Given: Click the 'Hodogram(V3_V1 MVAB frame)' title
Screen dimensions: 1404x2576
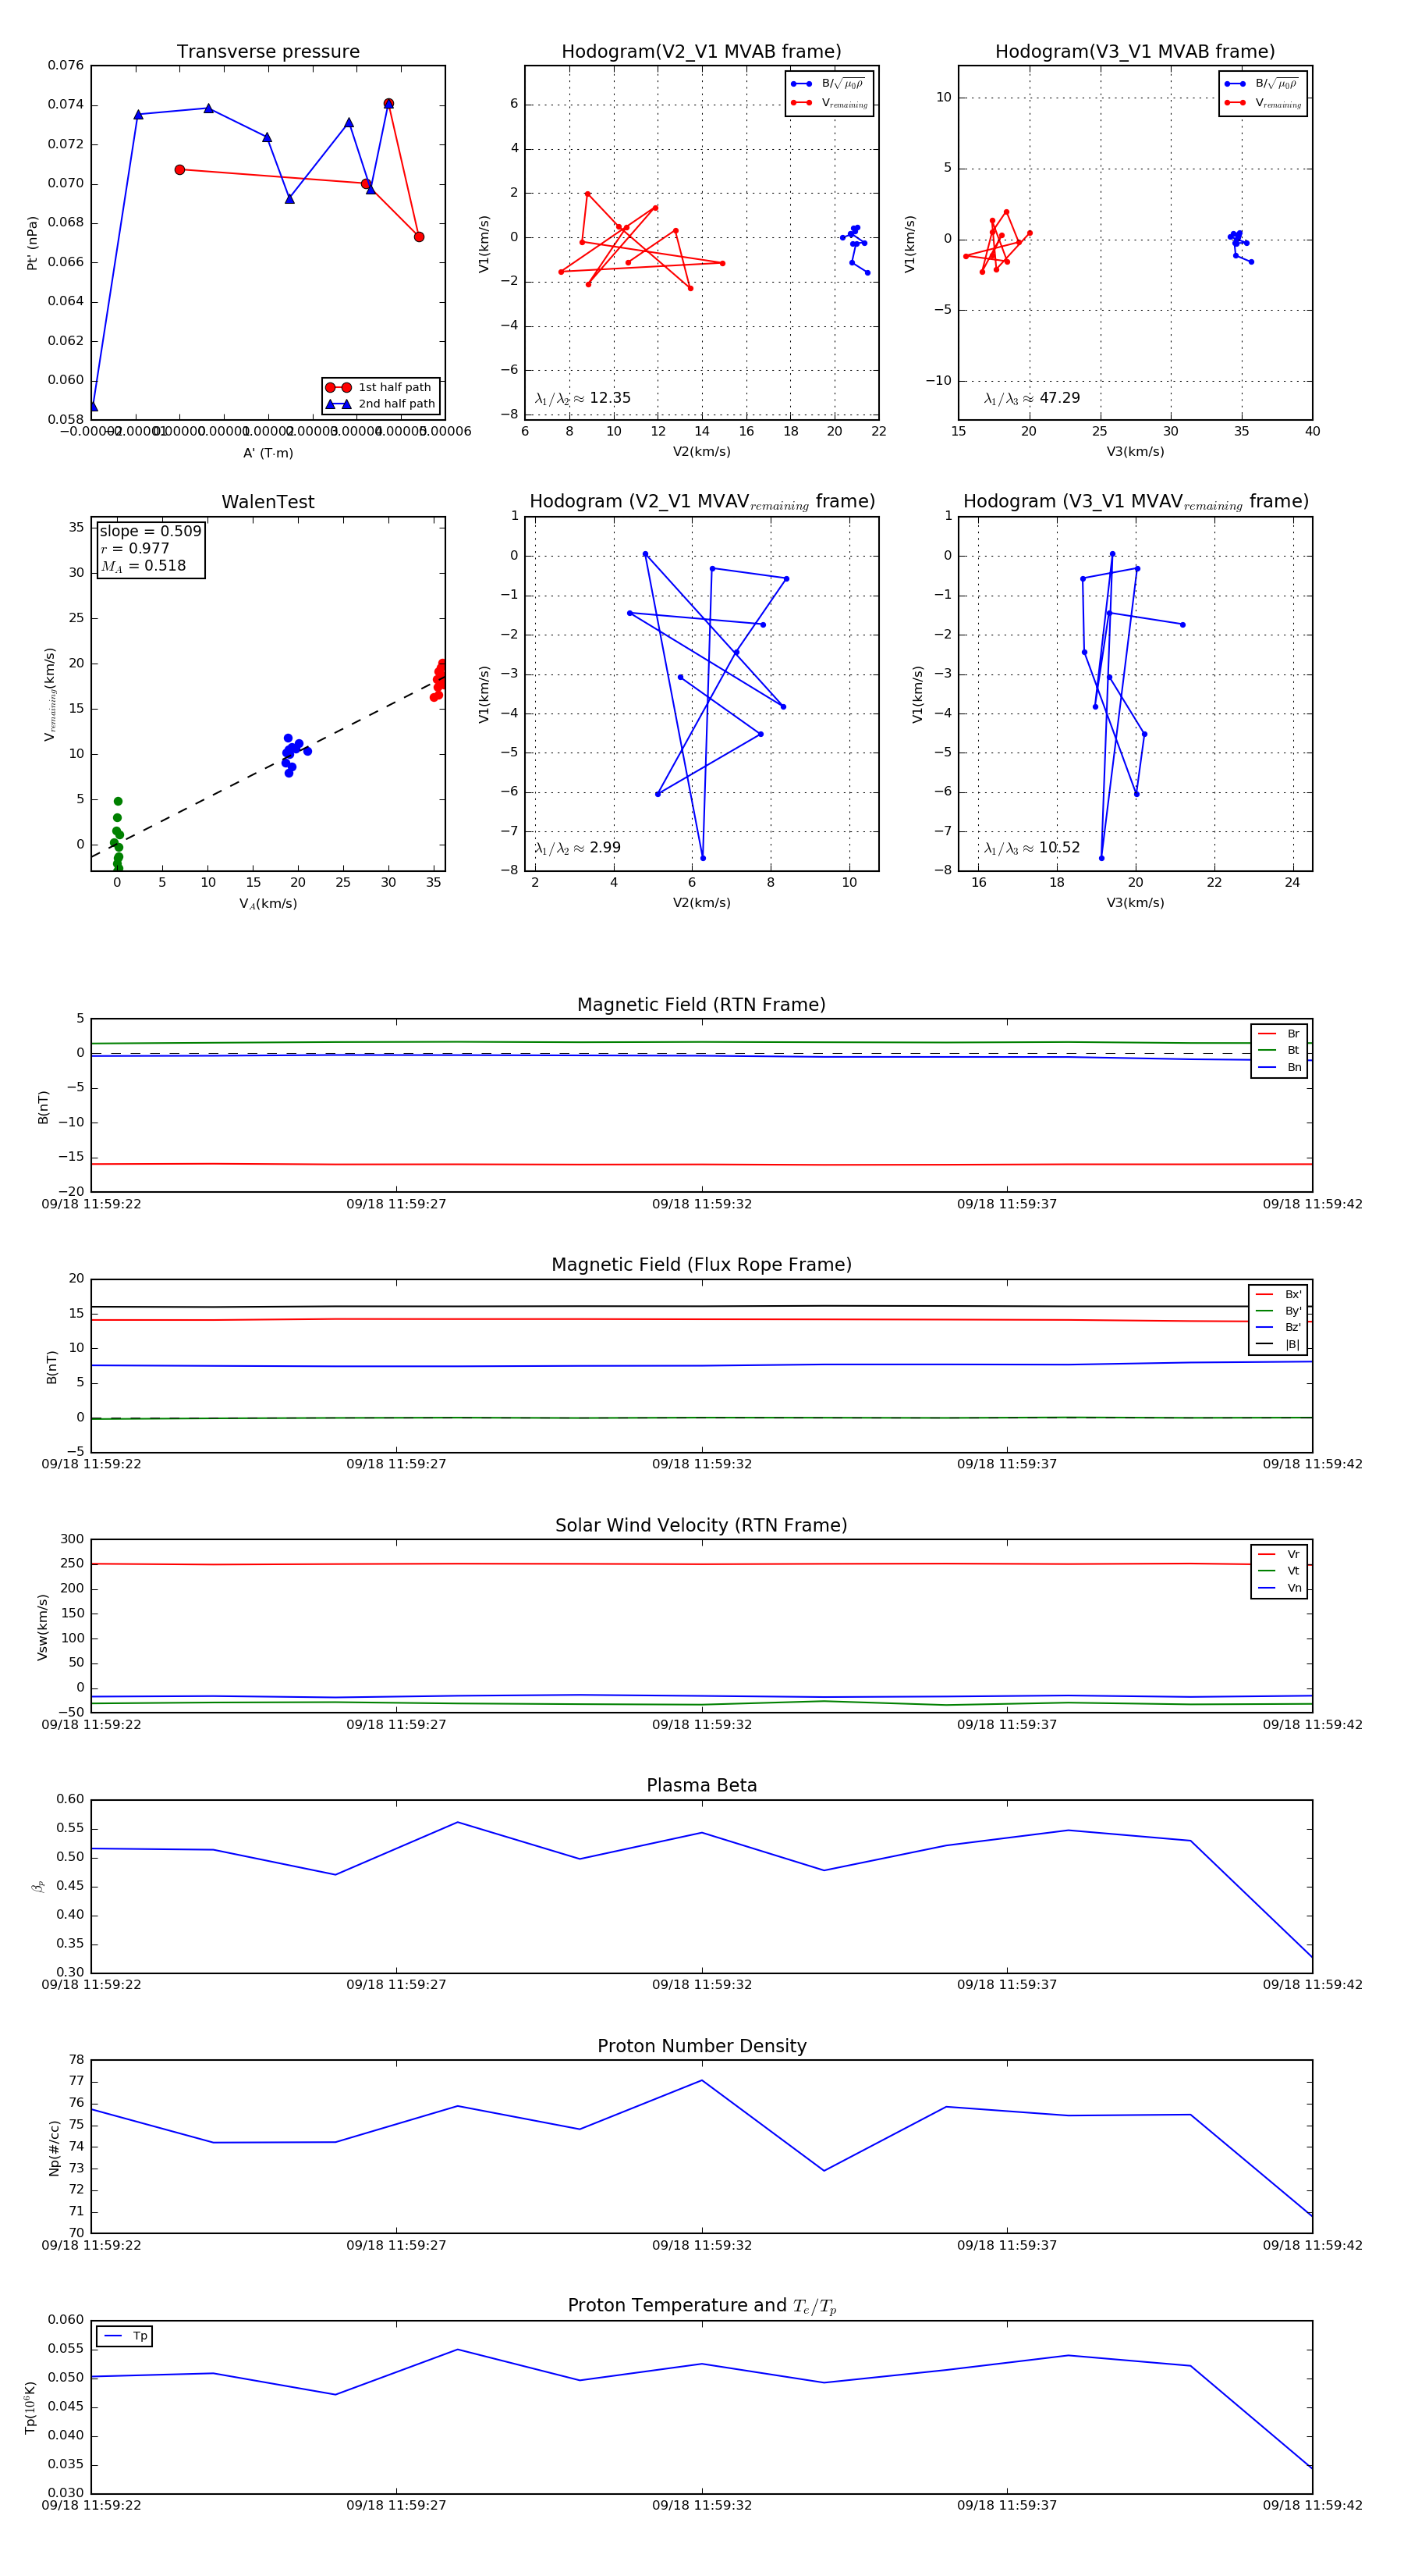Looking at the screenshot, I should (1134, 51).
